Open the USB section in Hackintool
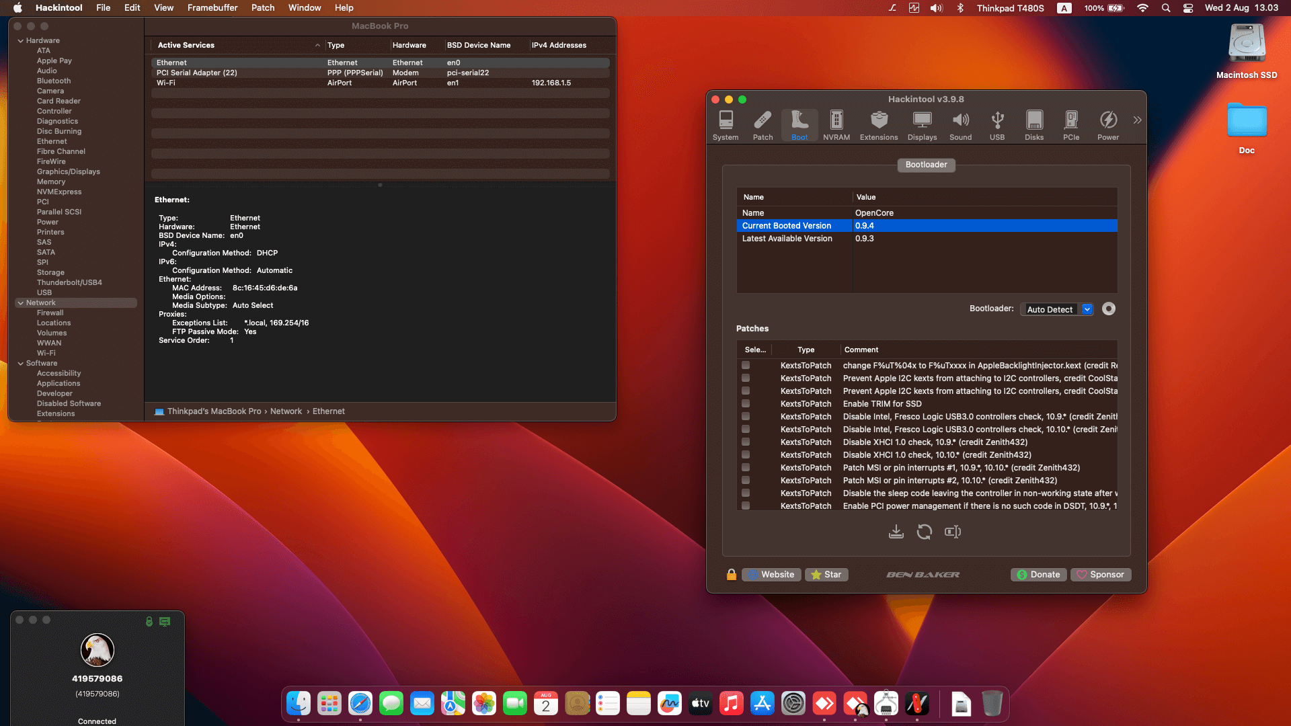This screenshot has height=726, width=1291. [997, 125]
